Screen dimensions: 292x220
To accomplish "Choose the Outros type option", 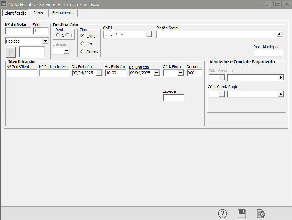I will point(83,51).
